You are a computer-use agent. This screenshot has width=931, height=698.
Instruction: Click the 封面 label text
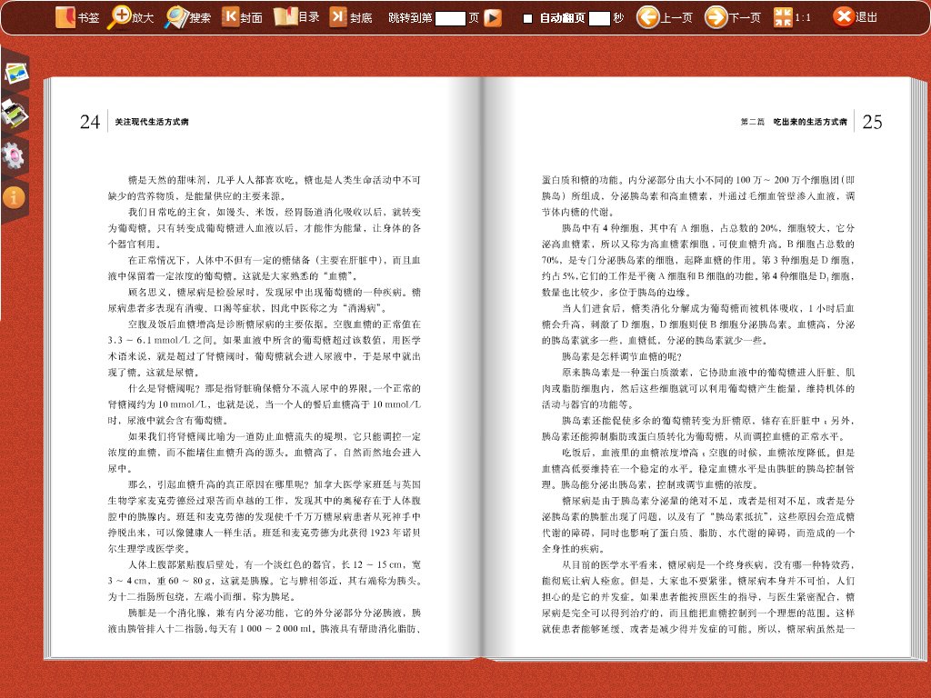click(x=251, y=18)
